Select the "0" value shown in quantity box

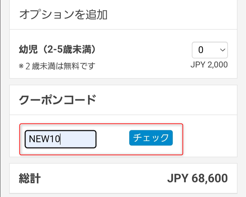pos(201,50)
